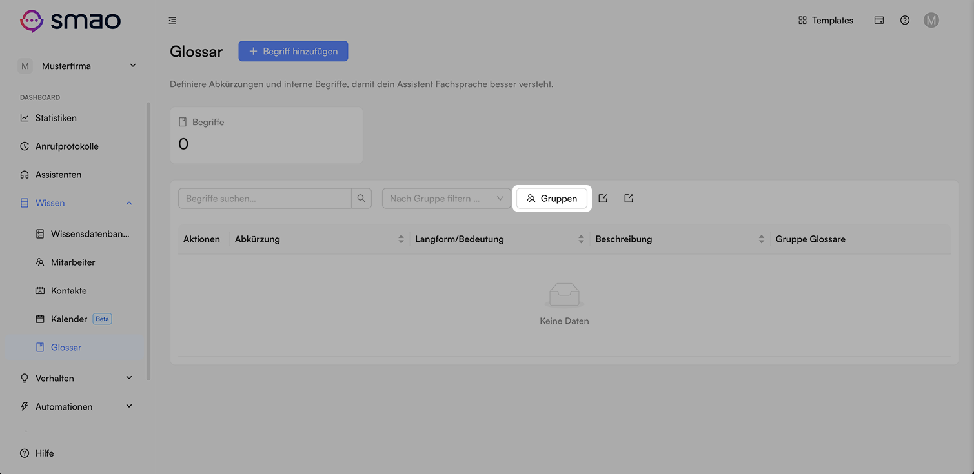Select Glossar in the sidebar
Screen dimensions: 974x474
pos(76,348)
